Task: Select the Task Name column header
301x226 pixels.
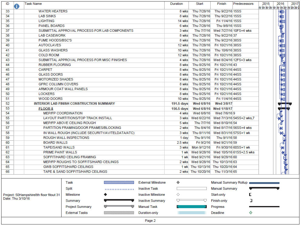Action: pyautogui.click(x=33, y=4)
